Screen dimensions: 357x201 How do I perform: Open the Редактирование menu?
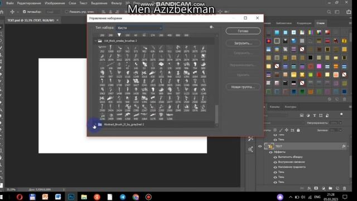(29, 3)
